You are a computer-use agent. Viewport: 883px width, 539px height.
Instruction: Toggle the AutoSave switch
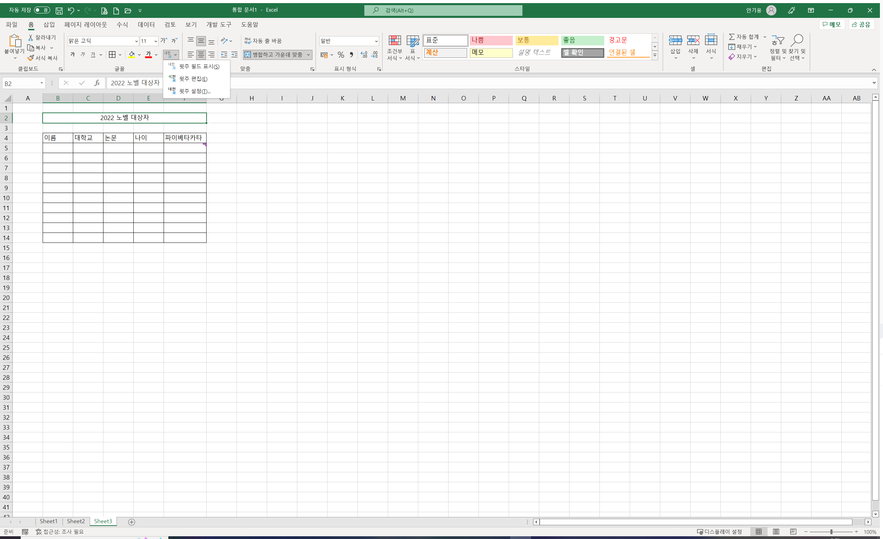coord(42,10)
